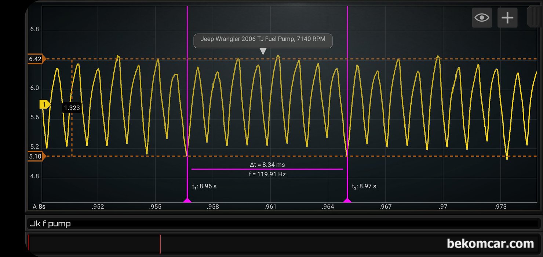Select the 5.10 lower voltage cursor tag

click(37, 157)
